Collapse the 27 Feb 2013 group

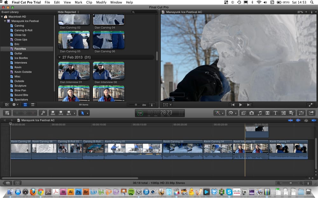[59, 57]
